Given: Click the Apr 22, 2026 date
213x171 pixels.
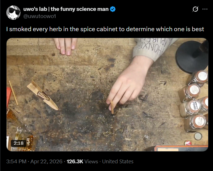Looking at the screenshot, I should click(46, 162).
